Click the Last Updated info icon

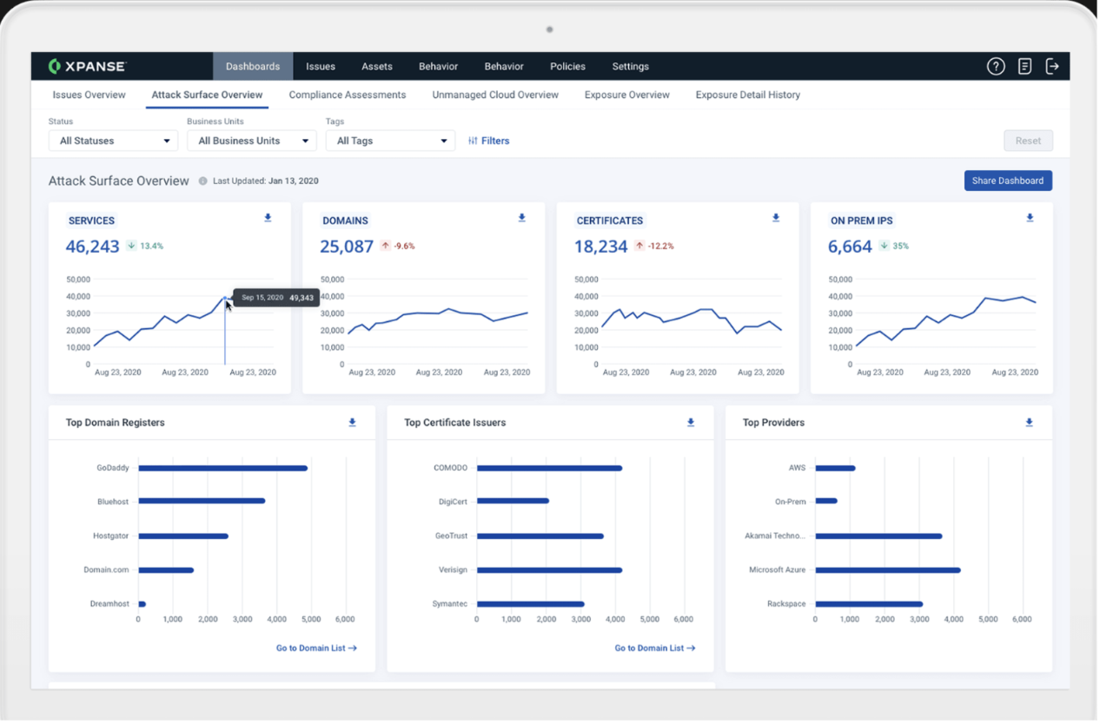coord(202,181)
